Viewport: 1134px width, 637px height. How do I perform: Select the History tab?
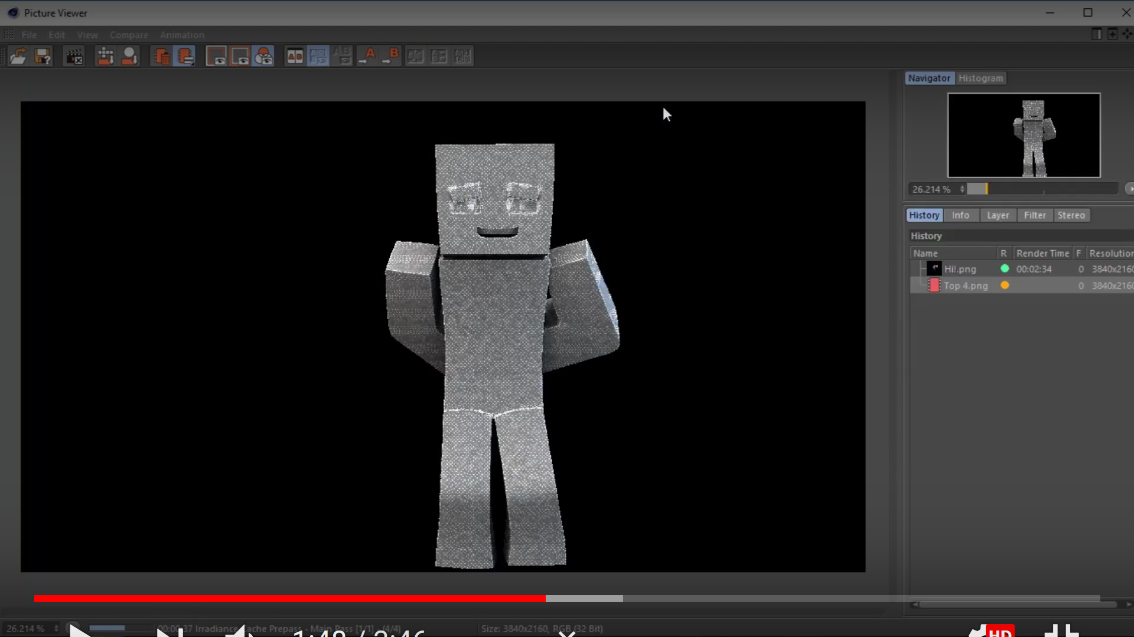tap(924, 215)
